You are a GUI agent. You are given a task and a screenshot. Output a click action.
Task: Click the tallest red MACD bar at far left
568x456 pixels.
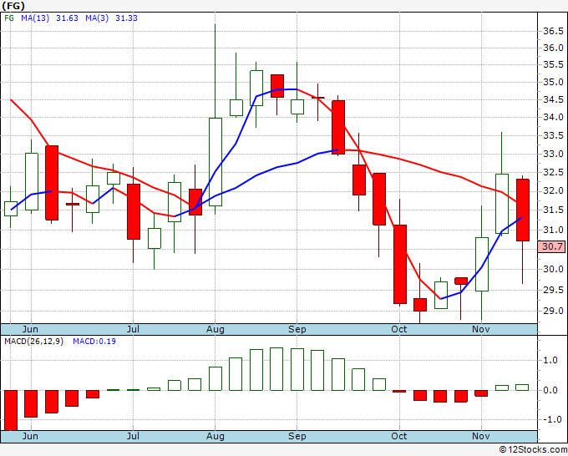tap(11, 410)
